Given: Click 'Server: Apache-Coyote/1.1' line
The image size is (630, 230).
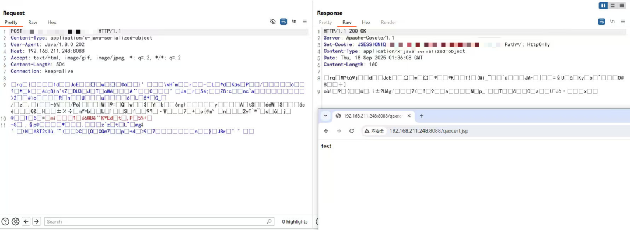Looking at the screenshot, I should point(359,38).
